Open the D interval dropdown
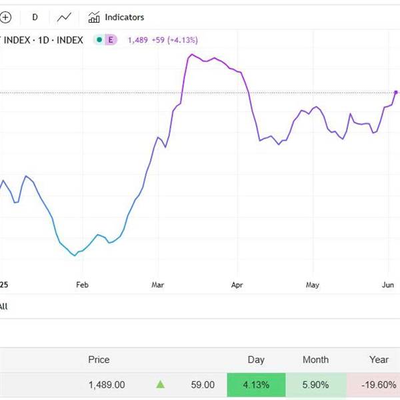Image resolution: width=400 pixels, height=400 pixels. click(x=35, y=17)
